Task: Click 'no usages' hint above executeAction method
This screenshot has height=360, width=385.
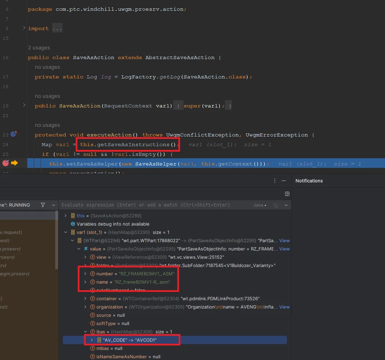Action: point(47,125)
